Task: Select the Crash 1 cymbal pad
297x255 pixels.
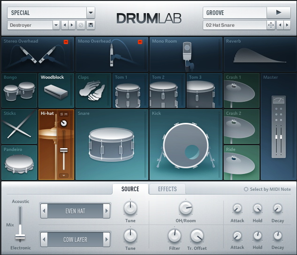Action: point(242,90)
